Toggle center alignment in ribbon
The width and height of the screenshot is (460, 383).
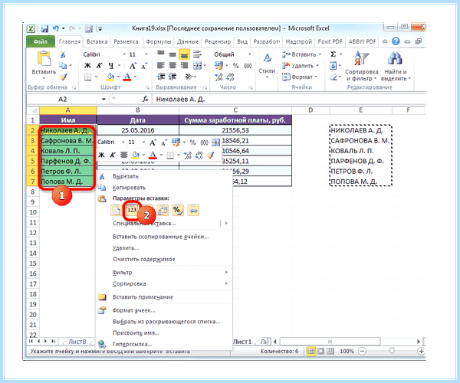point(172,65)
